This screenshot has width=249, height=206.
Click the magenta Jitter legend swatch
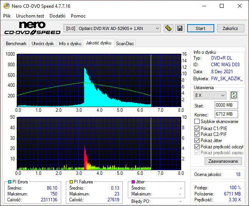[x=133, y=182]
